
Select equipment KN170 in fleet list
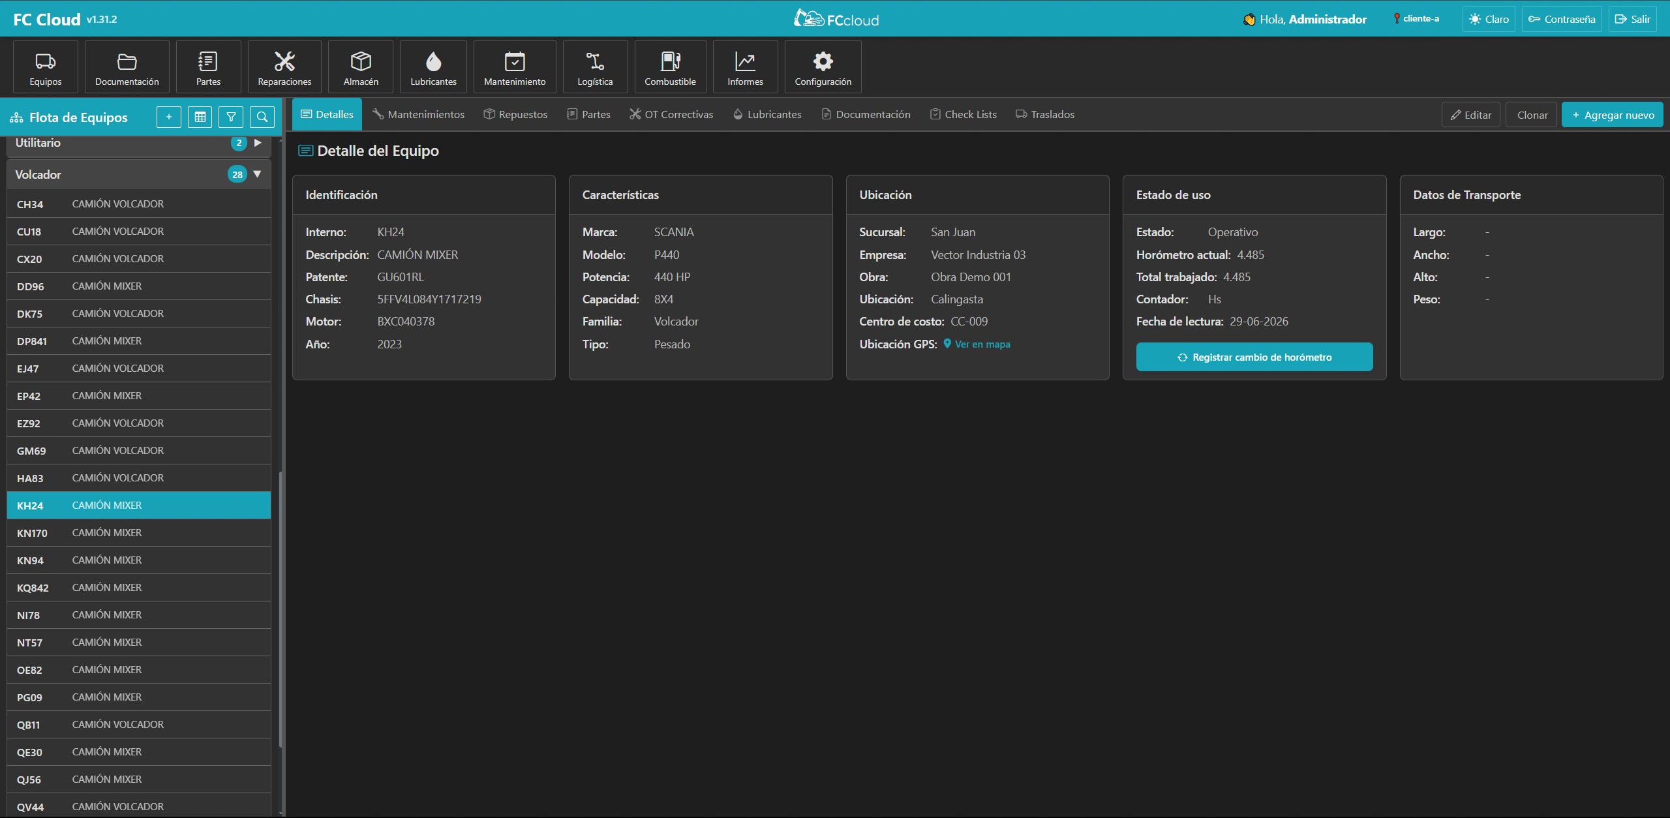[138, 533]
